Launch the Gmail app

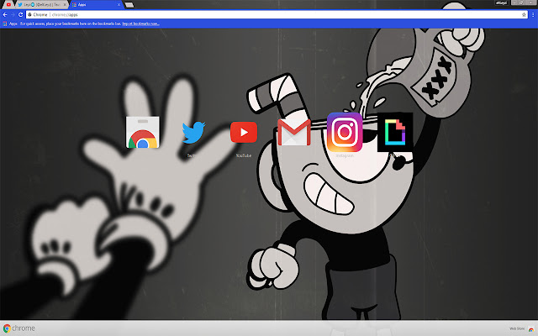294,133
